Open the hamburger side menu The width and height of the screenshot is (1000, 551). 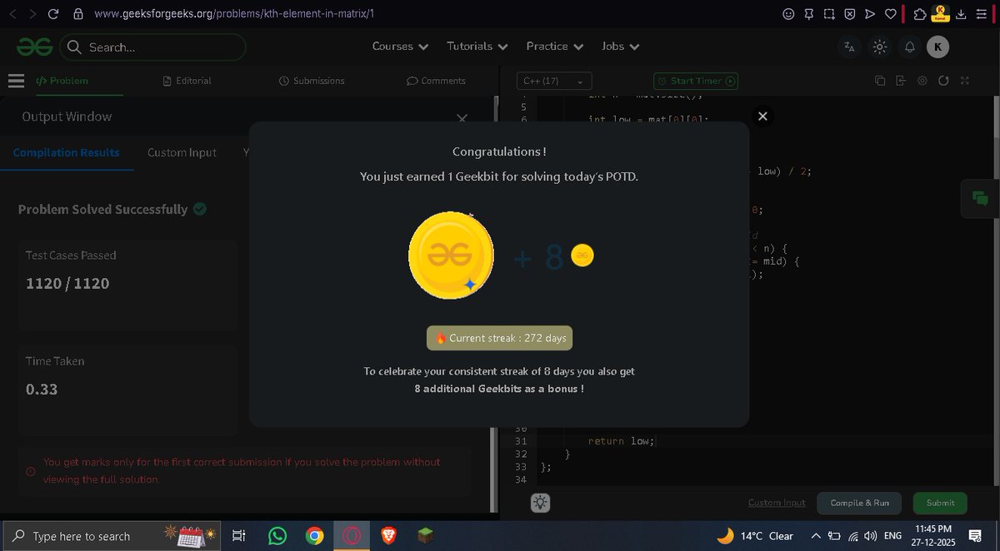(x=16, y=81)
